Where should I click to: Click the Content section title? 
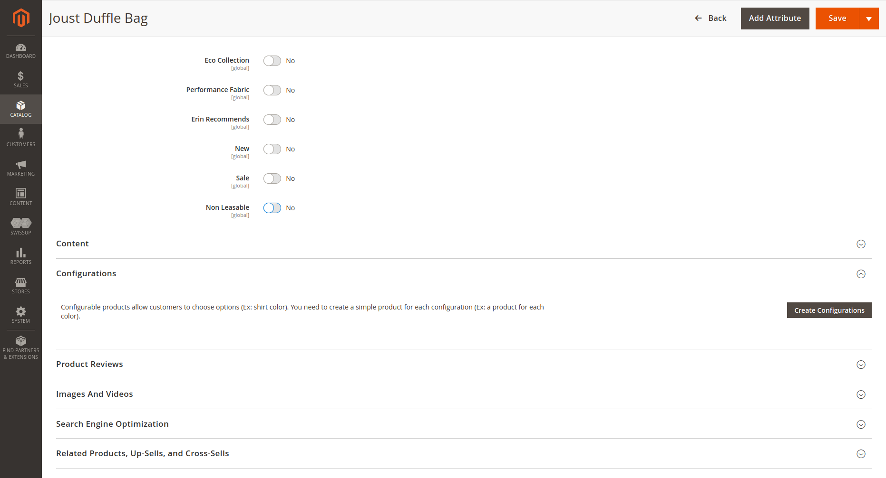point(72,244)
